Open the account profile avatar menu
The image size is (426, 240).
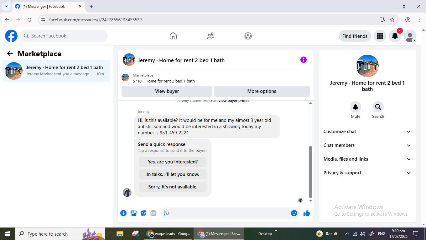[x=410, y=36]
